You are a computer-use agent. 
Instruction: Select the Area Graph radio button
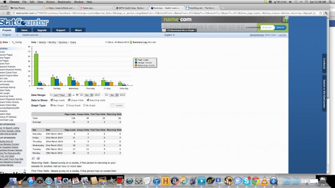coord(67,105)
